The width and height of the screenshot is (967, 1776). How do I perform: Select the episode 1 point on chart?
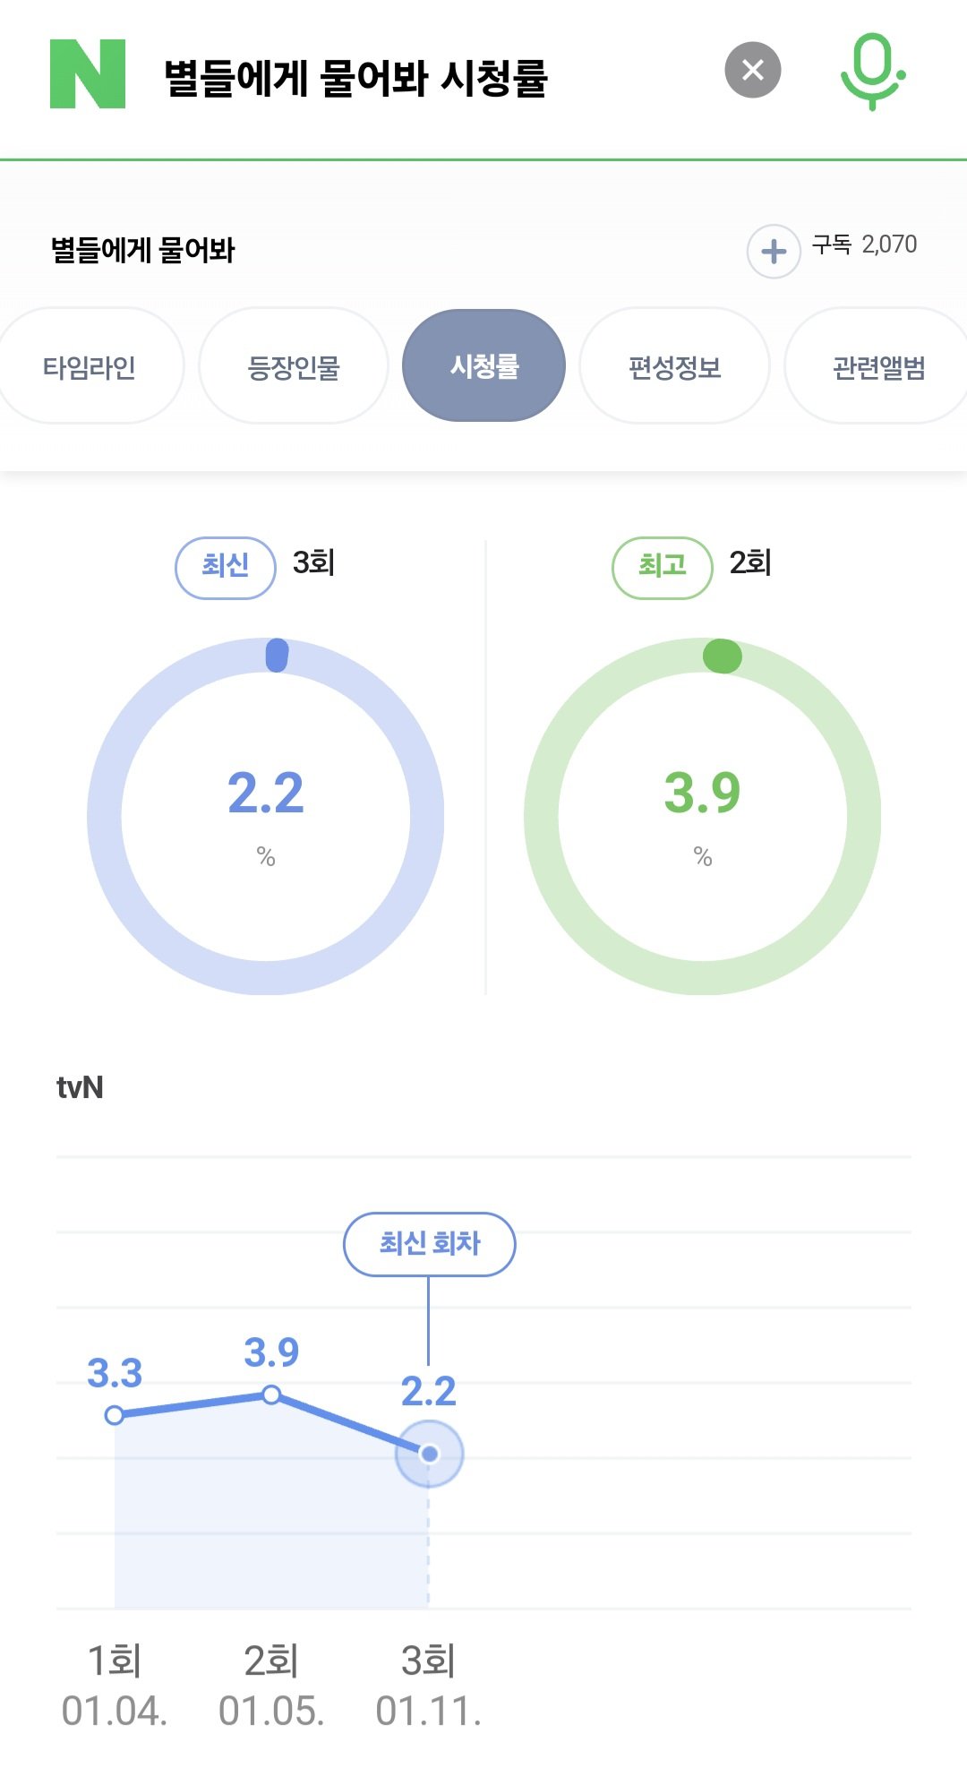[x=115, y=1415]
